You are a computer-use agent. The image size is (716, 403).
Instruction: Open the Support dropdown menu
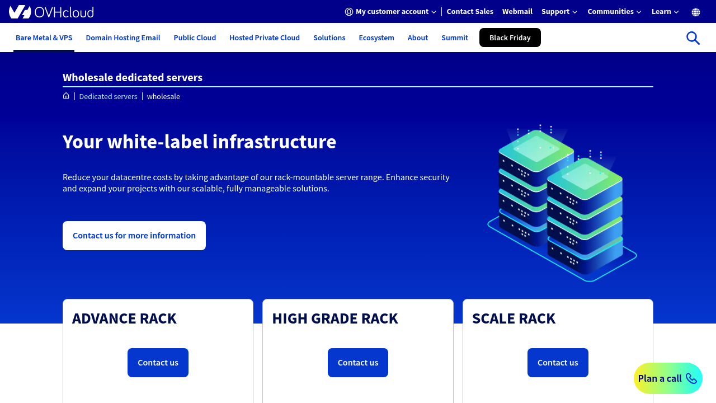[559, 11]
